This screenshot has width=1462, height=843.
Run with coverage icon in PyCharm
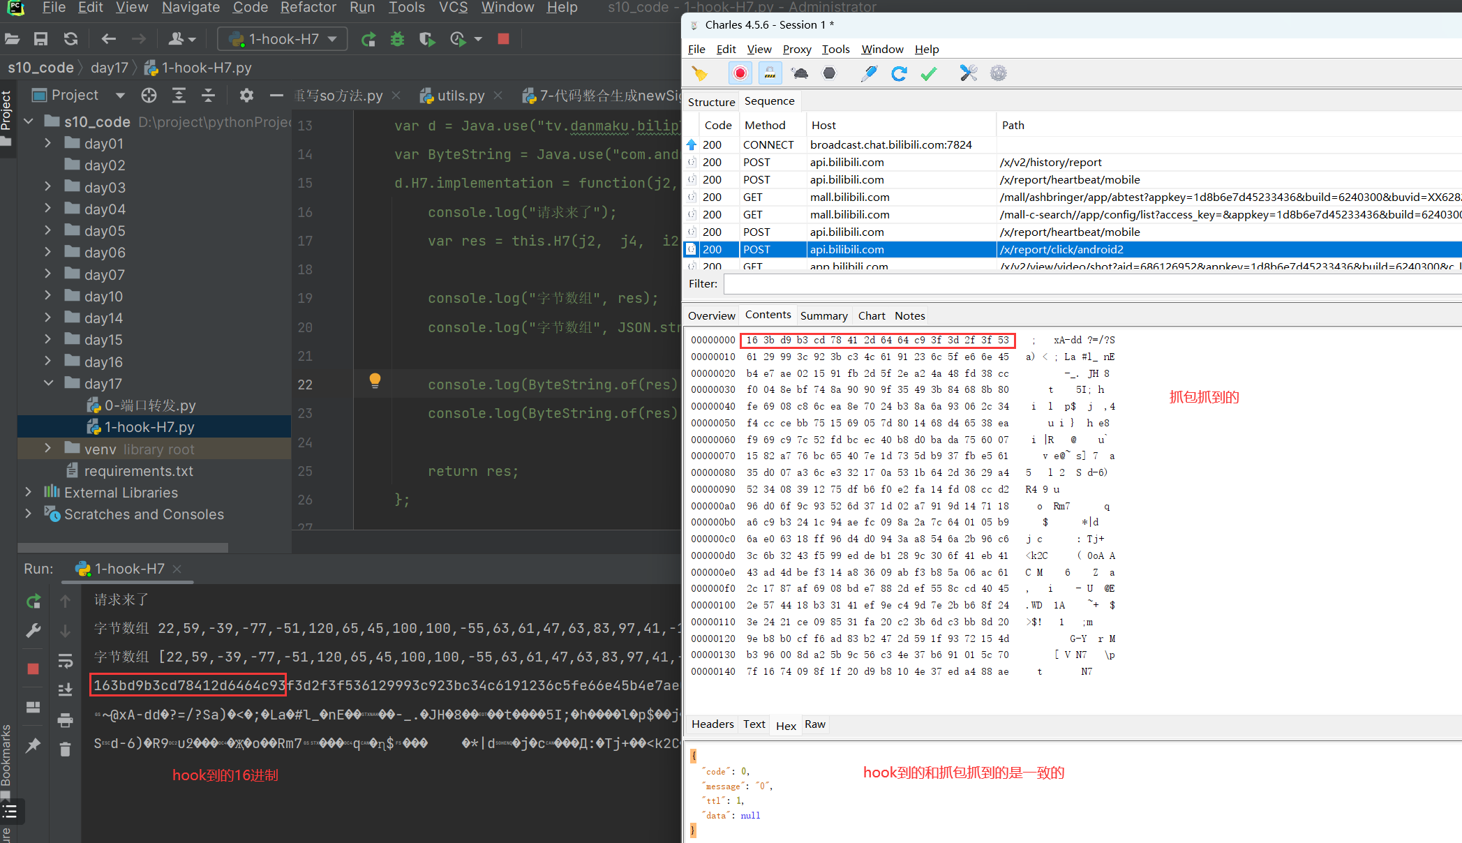pyautogui.click(x=427, y=39)
